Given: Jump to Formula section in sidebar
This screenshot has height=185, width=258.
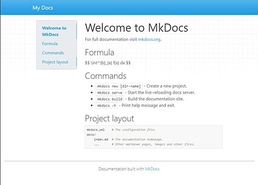Looking at the screenshot, I should 50,44.
